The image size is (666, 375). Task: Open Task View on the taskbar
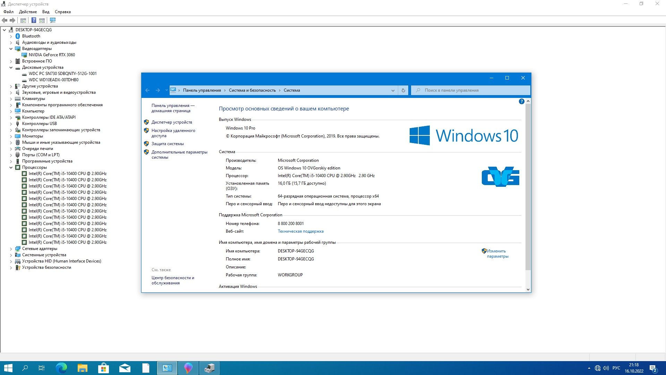pos(42,368)
